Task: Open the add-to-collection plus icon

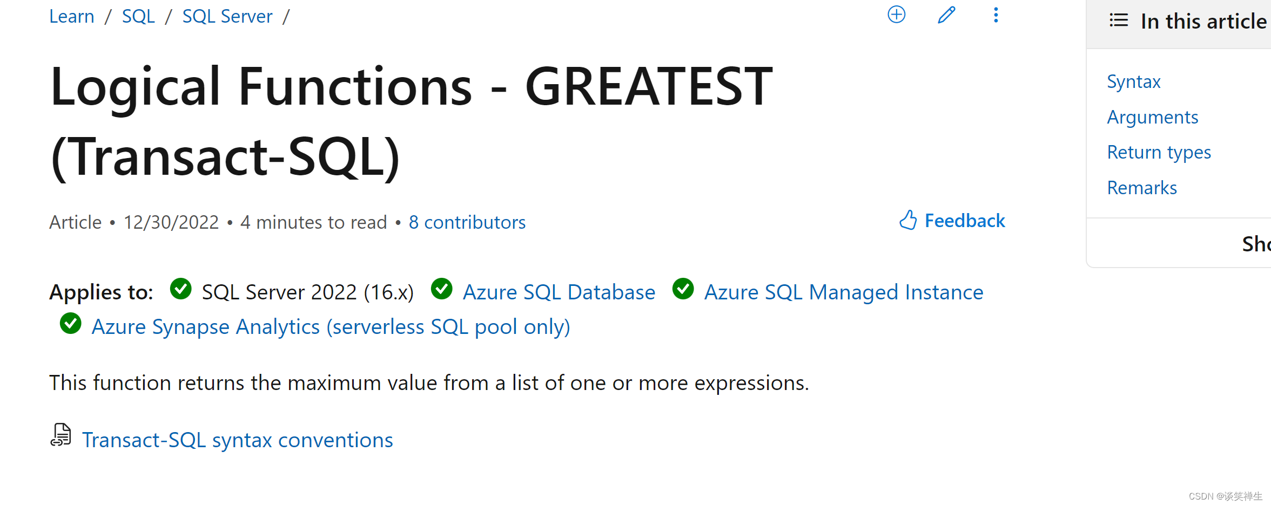Action: pyautogui.click(x=896, y=15)
